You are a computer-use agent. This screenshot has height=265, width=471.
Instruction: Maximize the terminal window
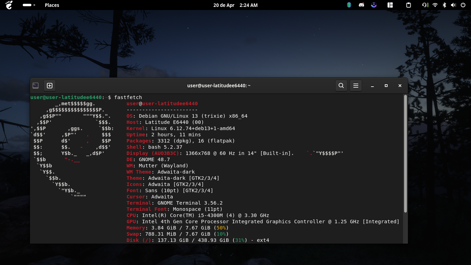(x=386, y=86)
